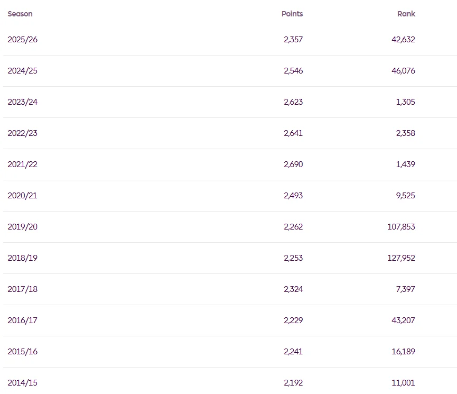Image resolution: width=457 pixels, height=394 pixels.
Task: Click rank value 127,952
Action: [x=401, y=258]
